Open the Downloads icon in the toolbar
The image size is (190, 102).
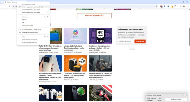181,6
